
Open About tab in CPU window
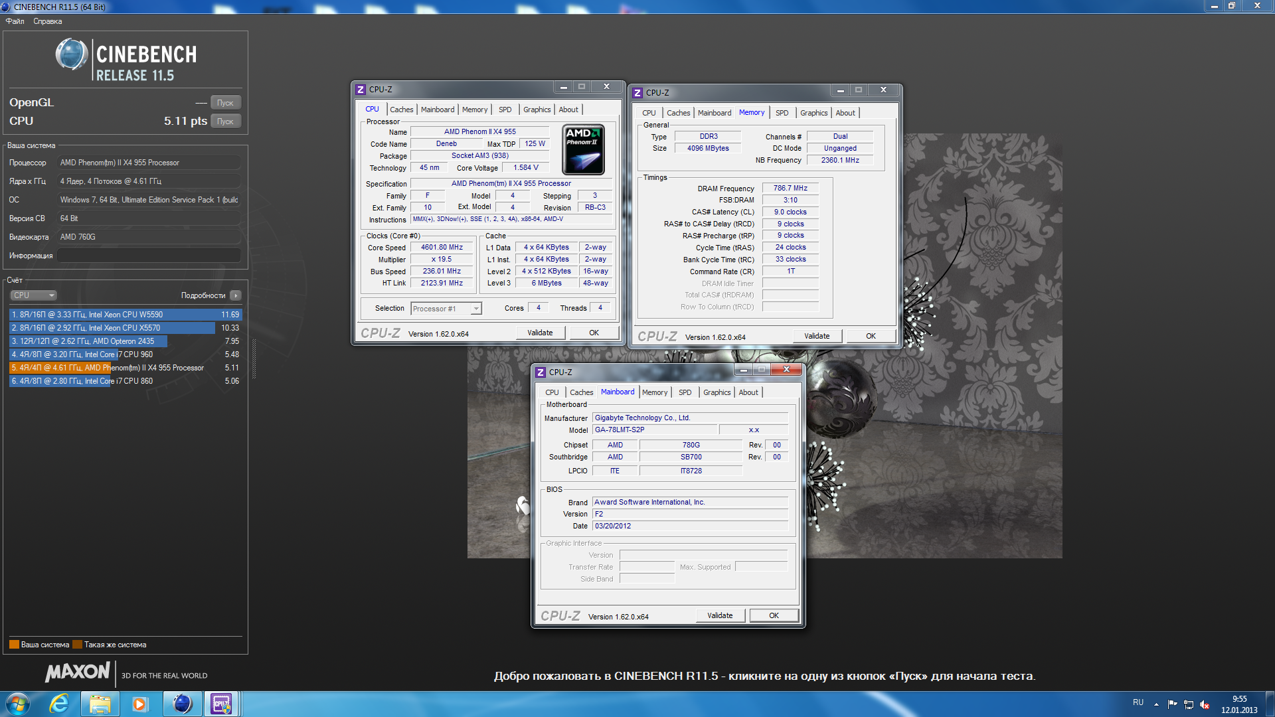(568, 110)
